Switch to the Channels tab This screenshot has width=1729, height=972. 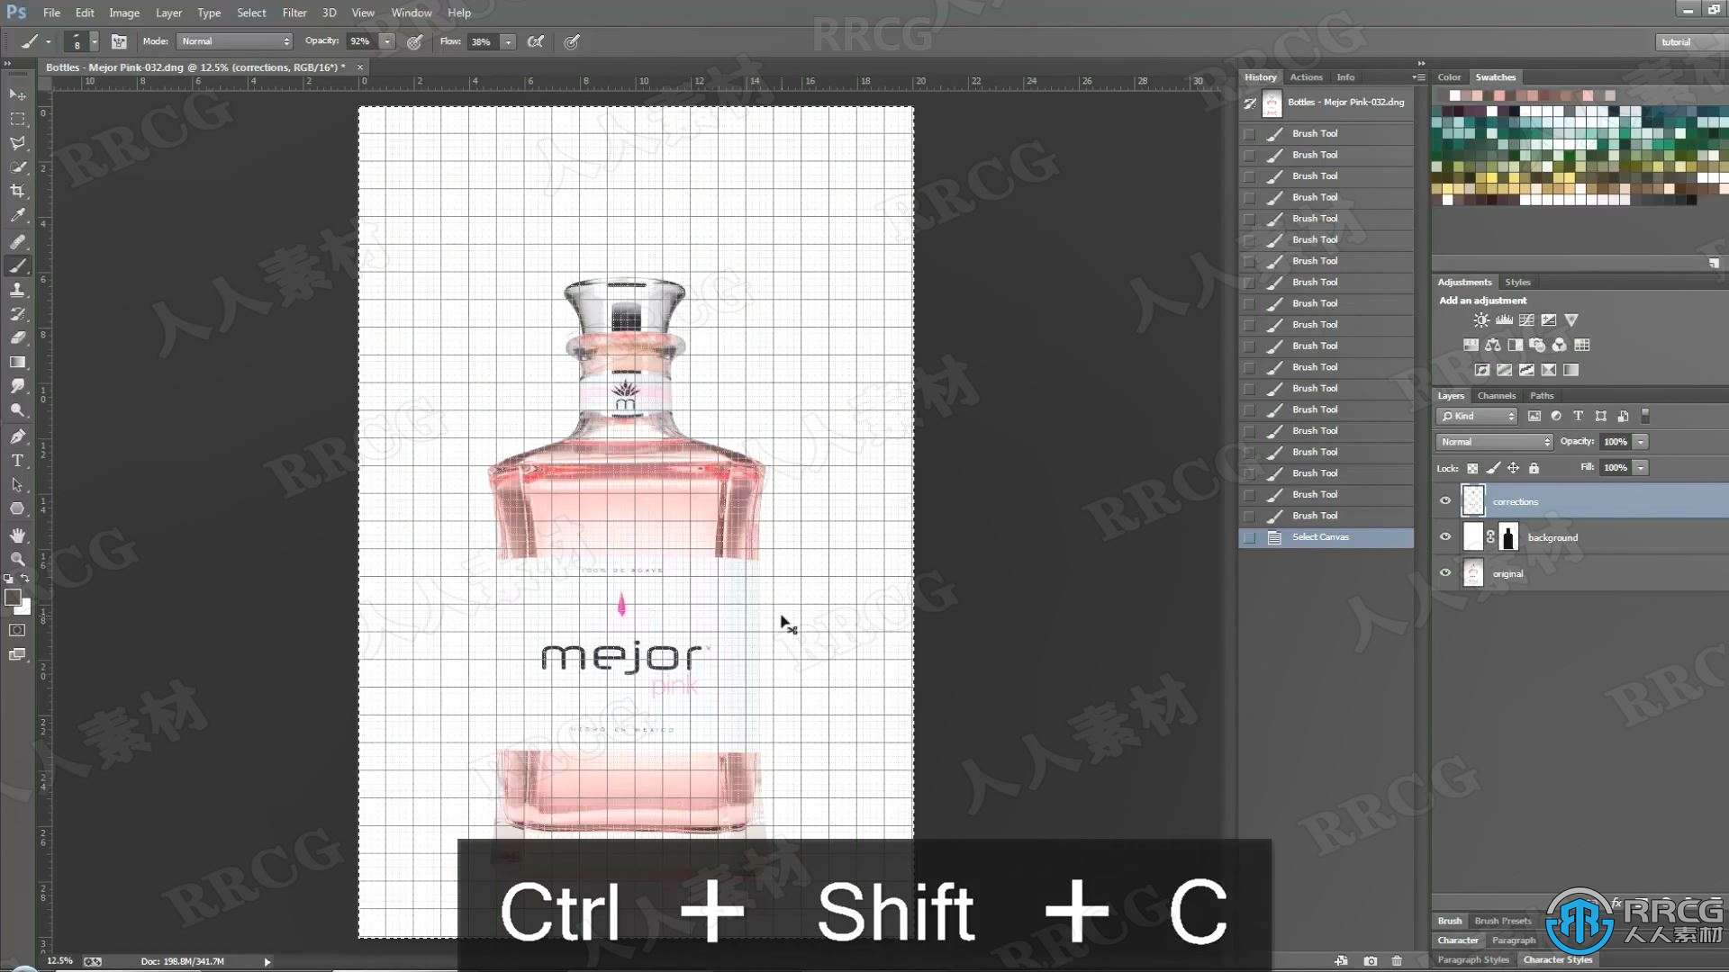point(1496,395)
